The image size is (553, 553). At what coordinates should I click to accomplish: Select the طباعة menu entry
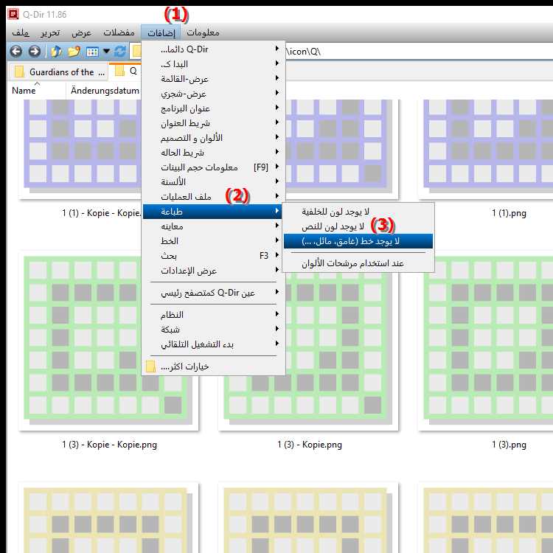coord(212,212)
